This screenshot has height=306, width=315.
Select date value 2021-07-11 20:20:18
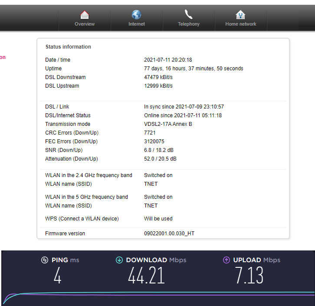pyautogui.click(x=168, y=60)
